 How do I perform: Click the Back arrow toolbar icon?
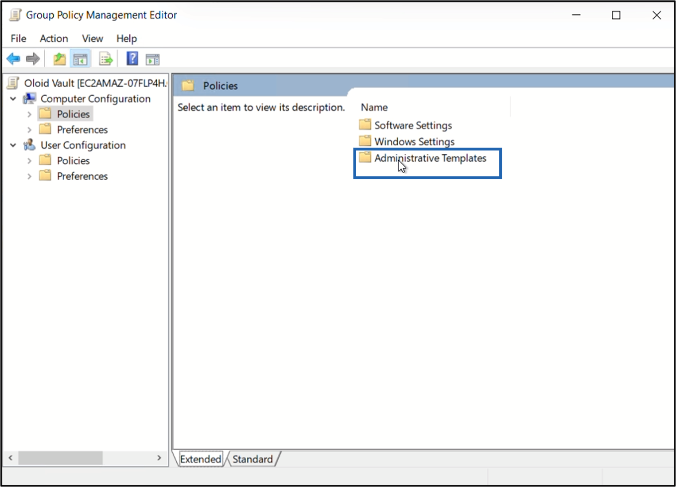(13, 58)
